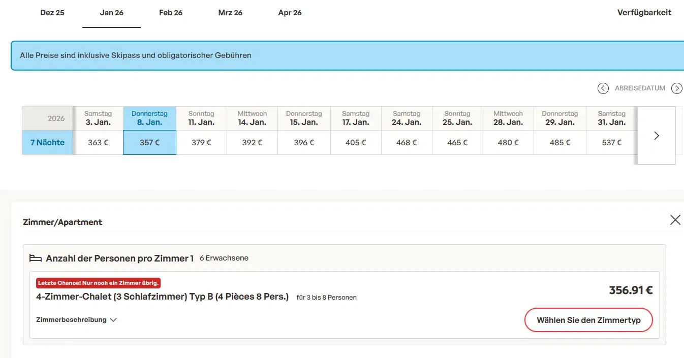Select 392 € price for 14. Jan.
Viewport: 684px width, 358px height.
click(252, 143)
